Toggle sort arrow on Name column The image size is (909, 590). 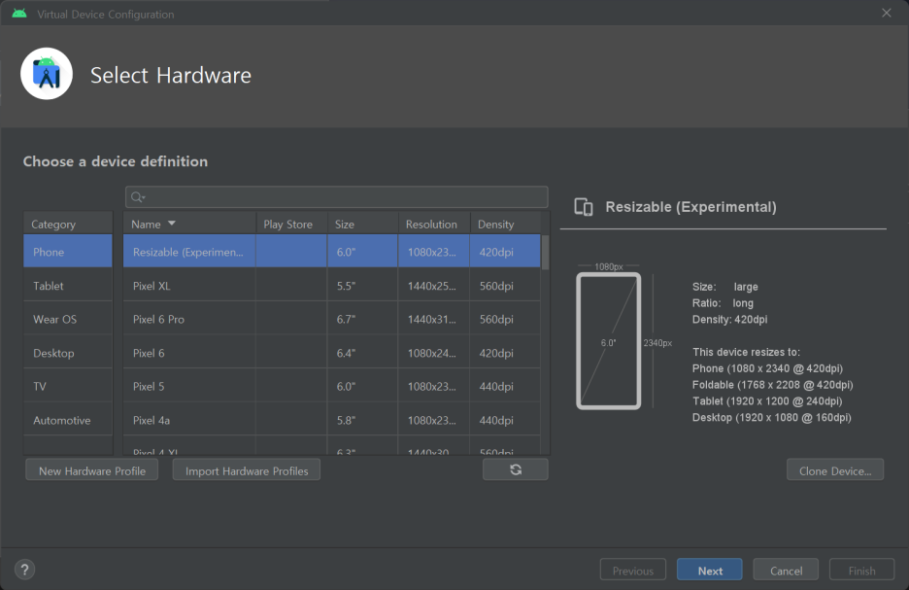[x=172, y=224]
